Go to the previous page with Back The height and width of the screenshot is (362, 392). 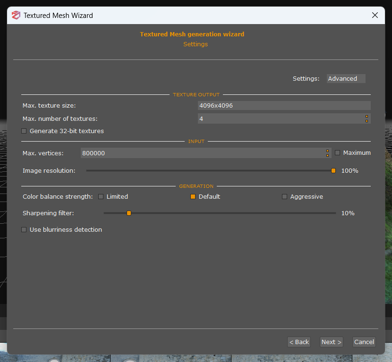coord(299,342)
